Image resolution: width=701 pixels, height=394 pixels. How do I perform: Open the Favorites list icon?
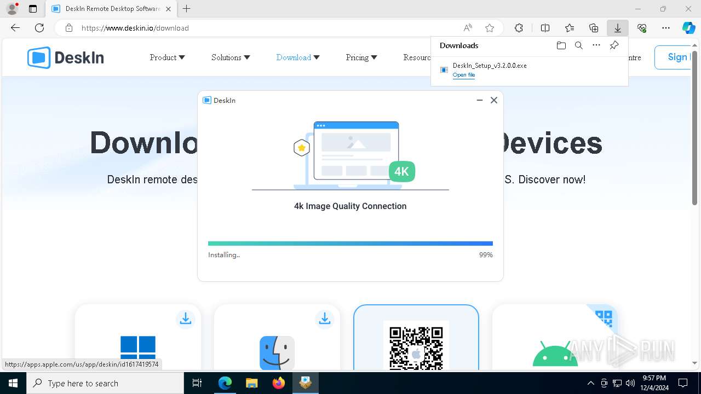[x=570, y=28]
